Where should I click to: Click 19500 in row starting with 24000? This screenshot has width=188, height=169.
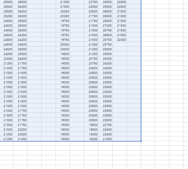coord(63,54)
